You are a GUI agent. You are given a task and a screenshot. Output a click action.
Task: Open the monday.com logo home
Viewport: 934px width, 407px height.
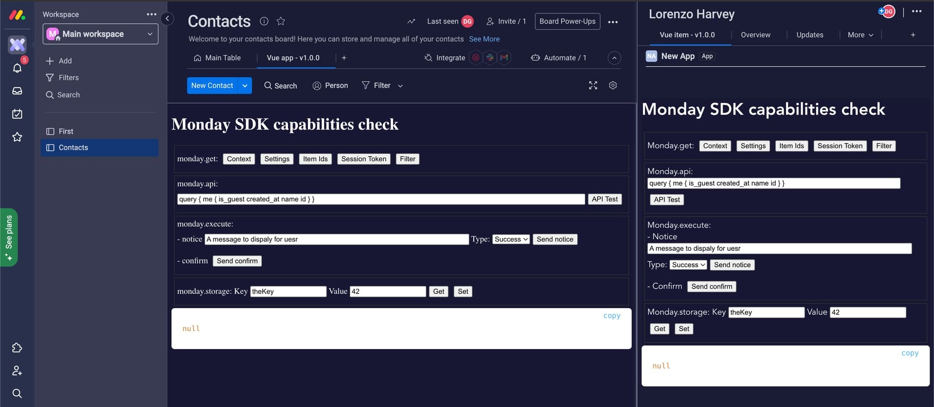(17, 15)
